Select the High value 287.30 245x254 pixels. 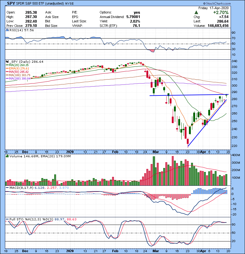[31, 17]
